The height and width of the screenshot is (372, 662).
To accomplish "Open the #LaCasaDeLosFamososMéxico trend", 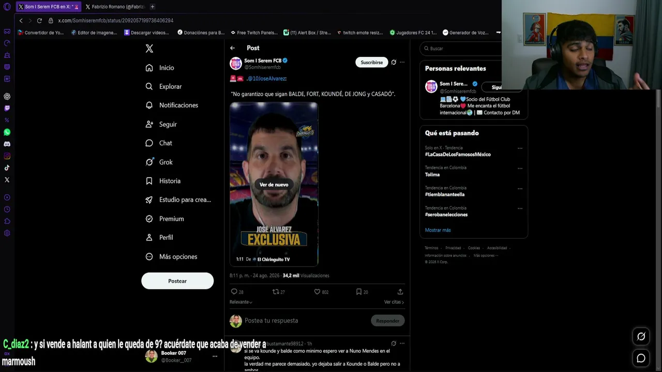I will pos(458,154).
